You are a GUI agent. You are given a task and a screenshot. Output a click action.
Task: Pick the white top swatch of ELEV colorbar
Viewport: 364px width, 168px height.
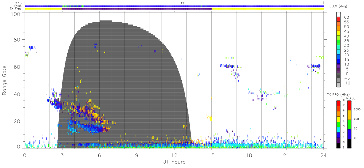pyautogui.click(x=339, y=15)
